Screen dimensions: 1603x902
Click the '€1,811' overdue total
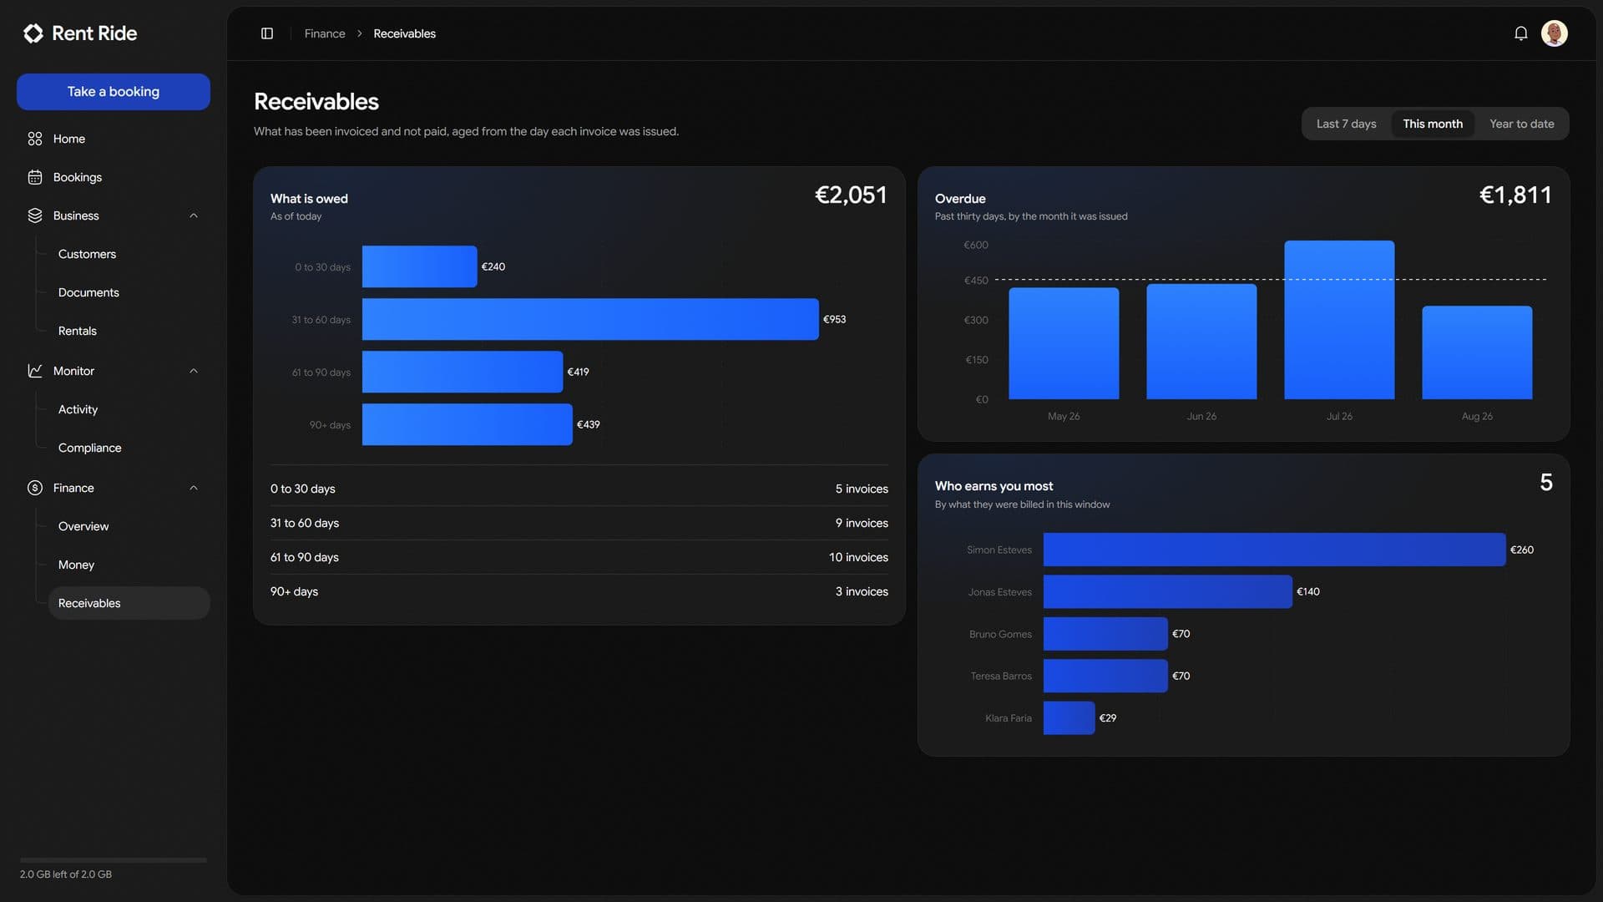point(1515,195)
